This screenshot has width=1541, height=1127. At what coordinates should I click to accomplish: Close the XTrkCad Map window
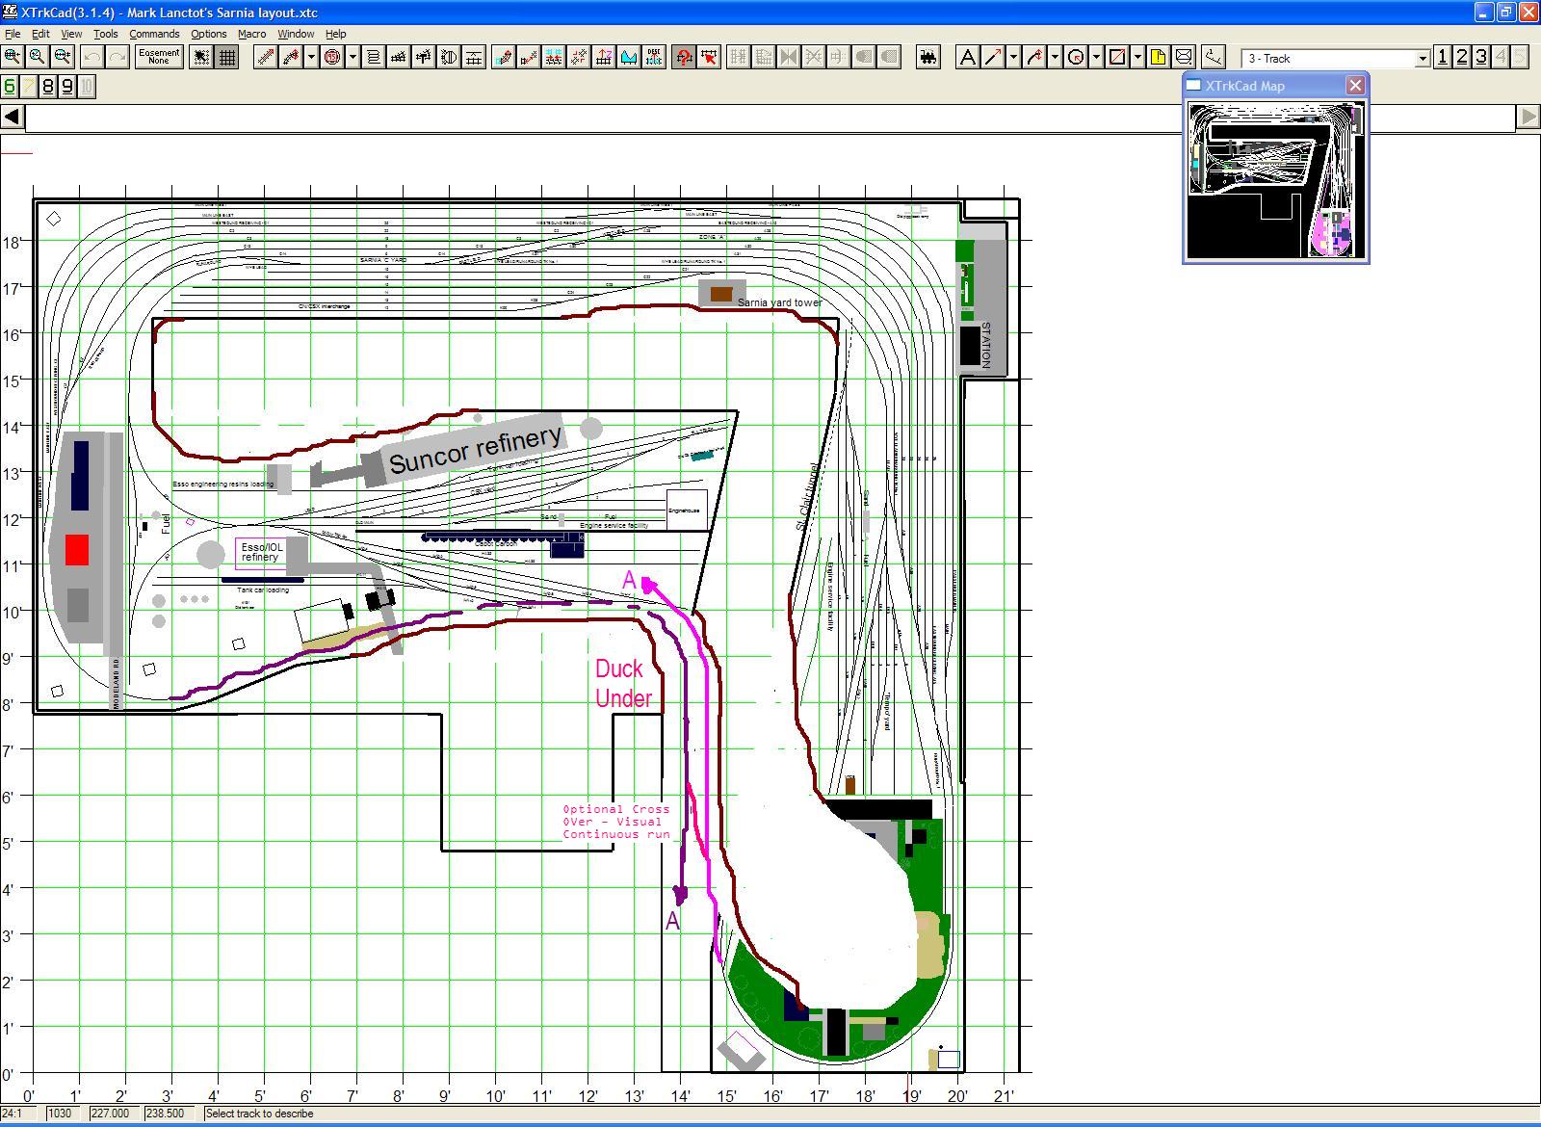pos(1355,86)
